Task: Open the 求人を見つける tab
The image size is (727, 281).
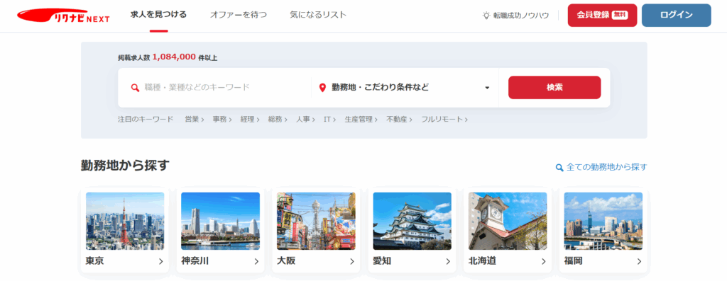Action: (x=158, y=15)
